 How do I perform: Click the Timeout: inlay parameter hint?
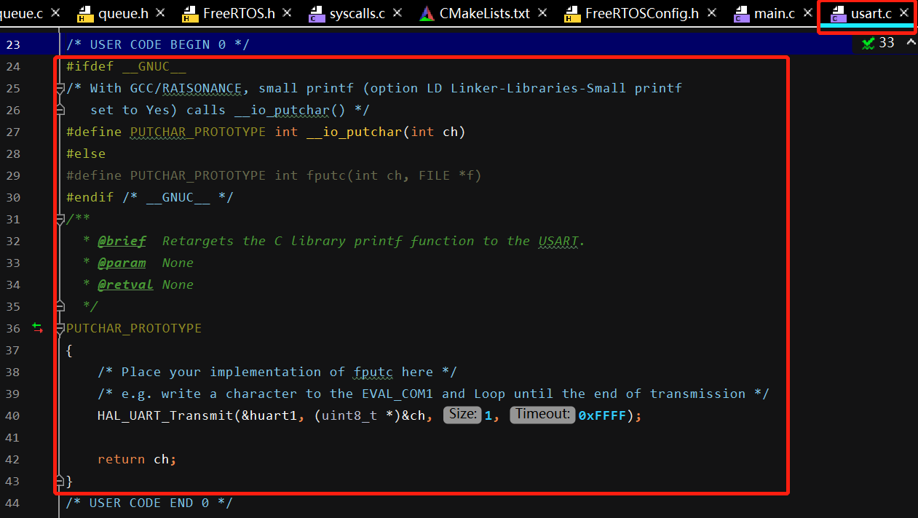(x=543, y=415)
